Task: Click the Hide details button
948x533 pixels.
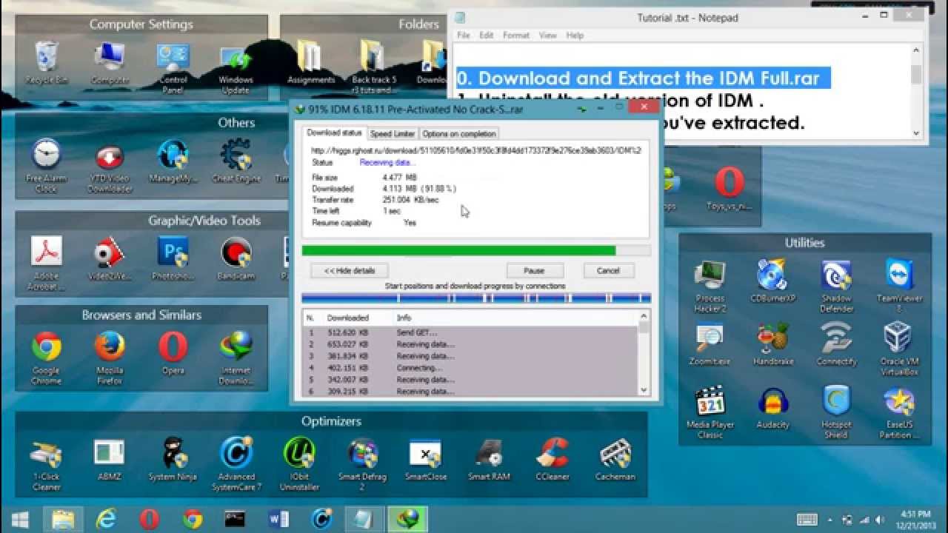Action: click(x=350, y=270)
